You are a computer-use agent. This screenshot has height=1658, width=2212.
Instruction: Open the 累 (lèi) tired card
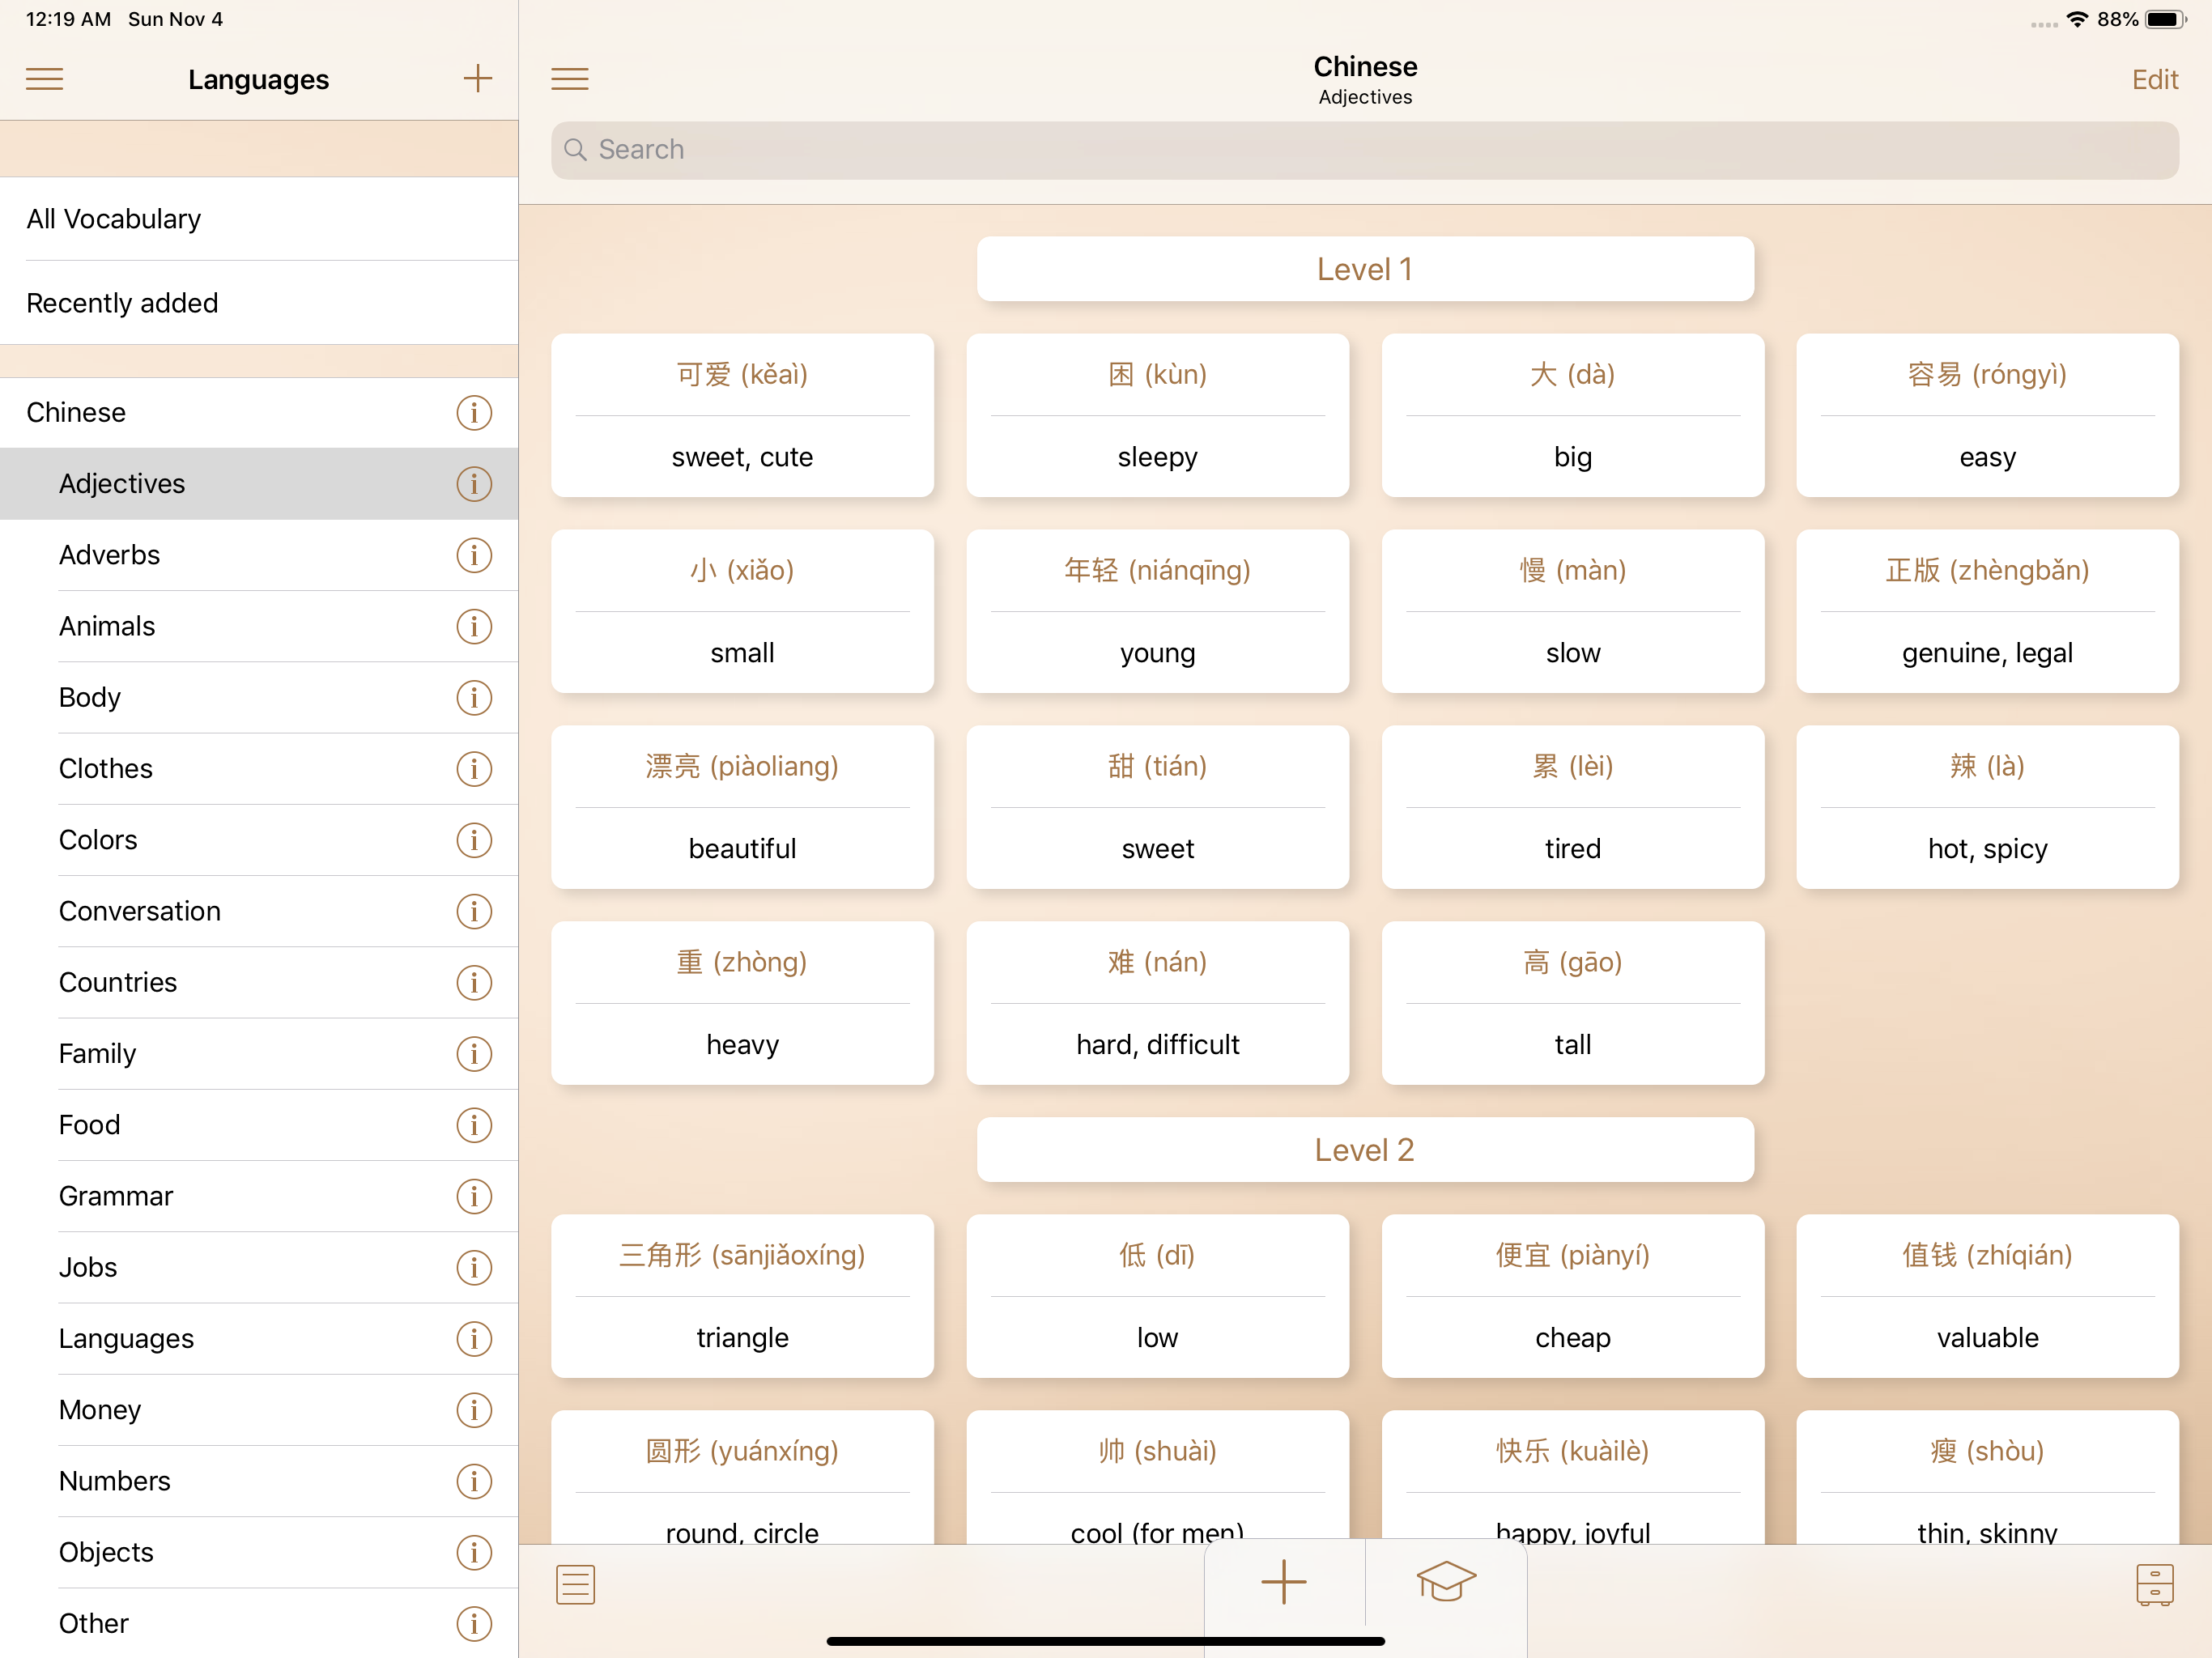coord(1573,807)
